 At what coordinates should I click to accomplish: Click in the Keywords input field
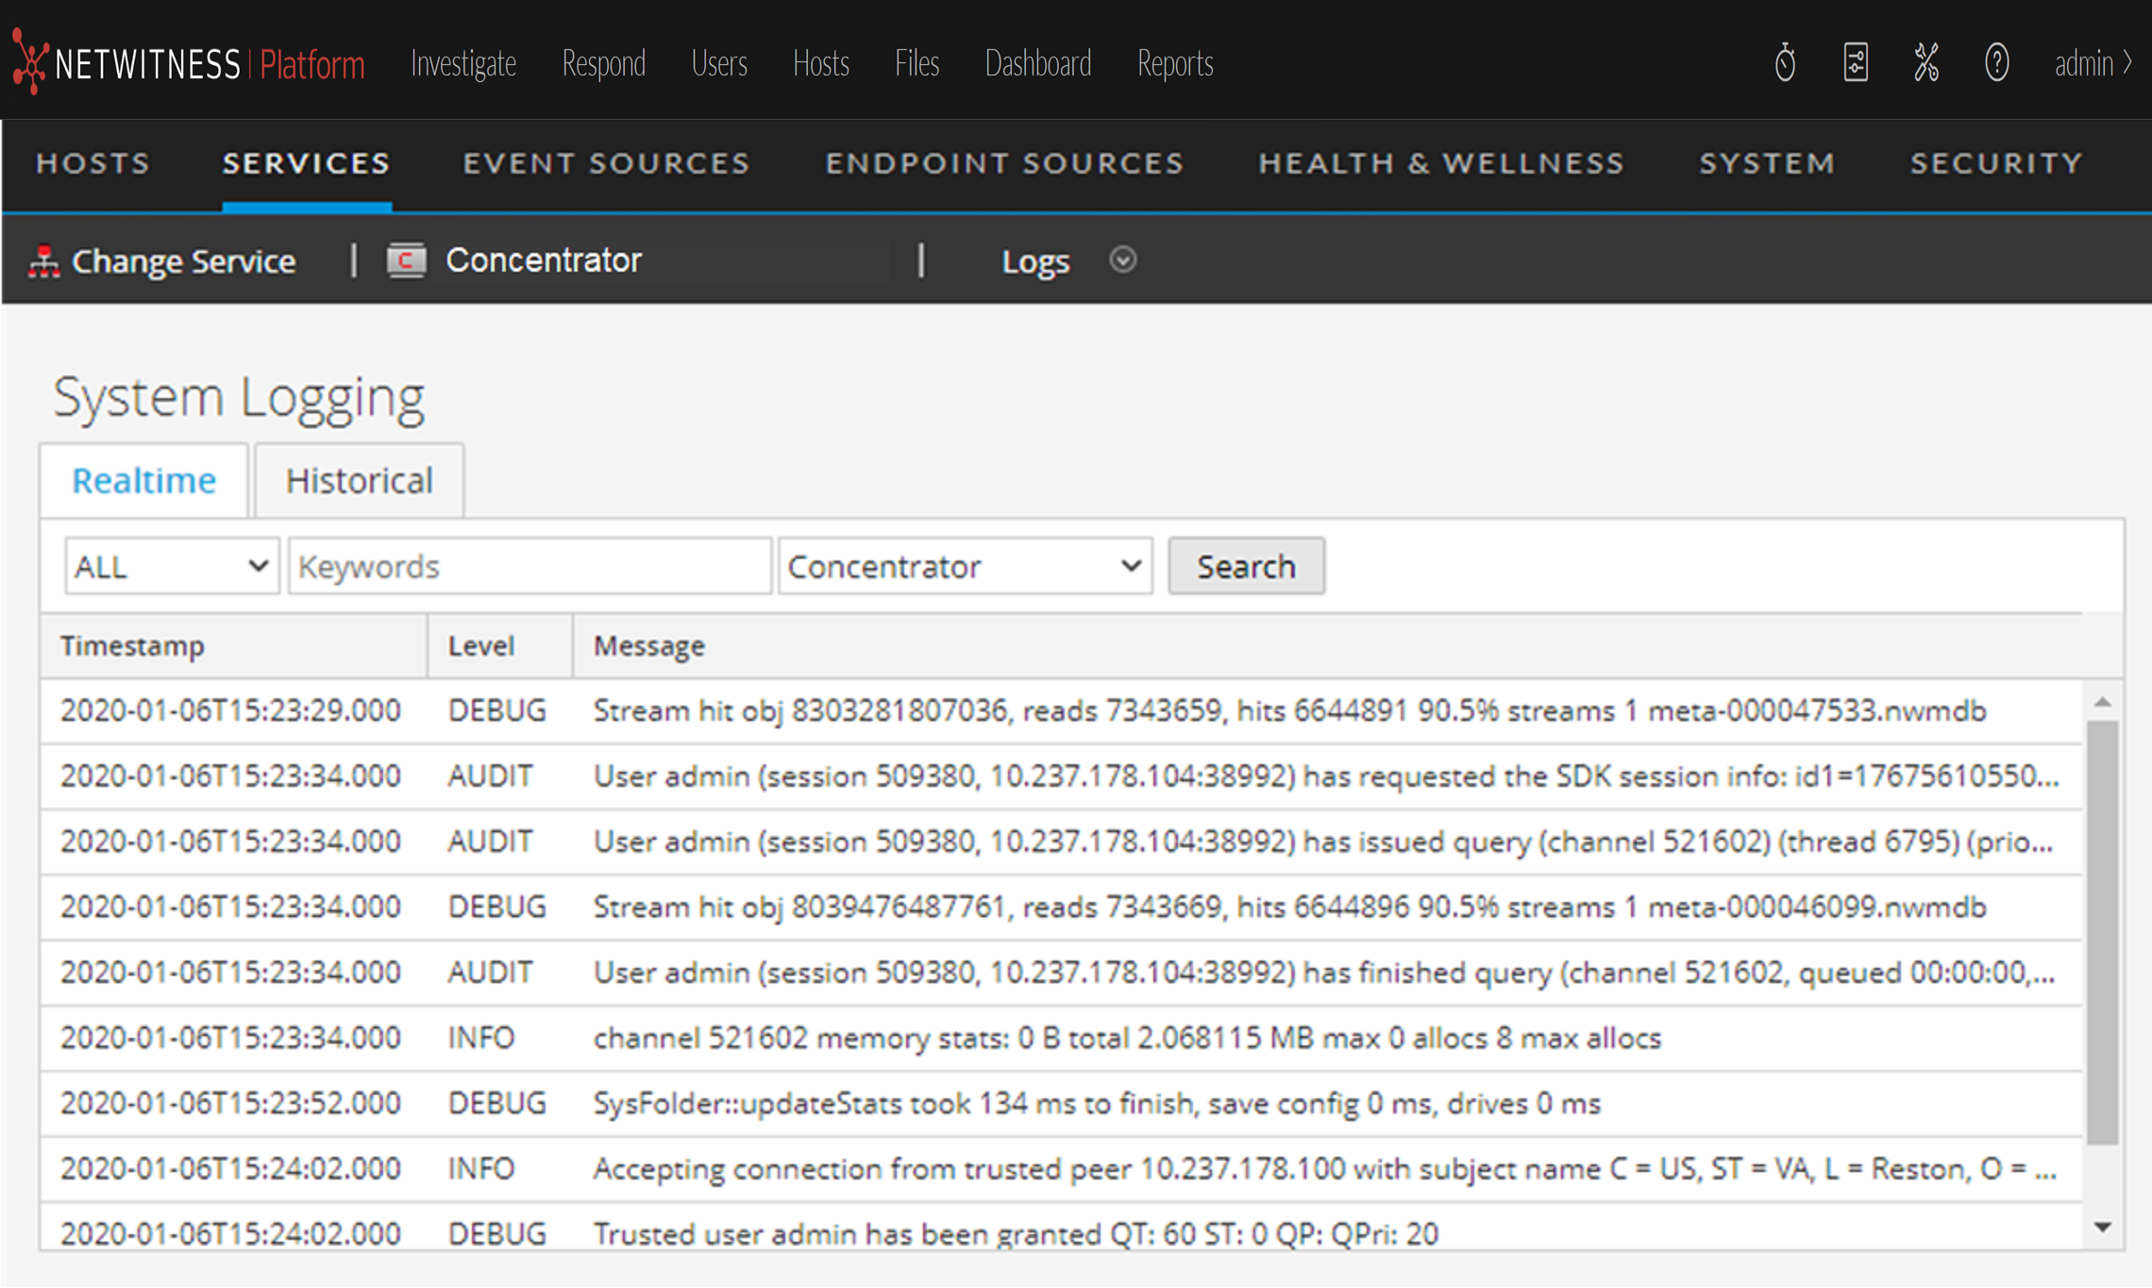(530, 566)
